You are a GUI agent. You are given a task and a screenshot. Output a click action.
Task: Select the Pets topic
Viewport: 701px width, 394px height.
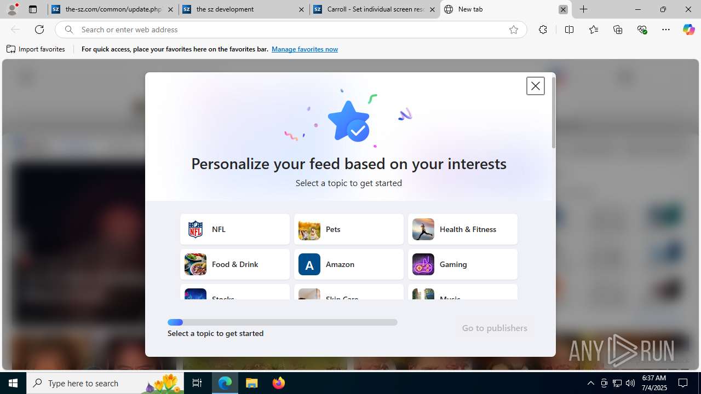pyautogui.click(x=349, y=229)
